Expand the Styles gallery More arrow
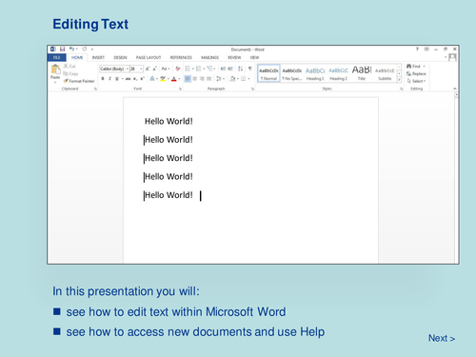Screen dimensions: 476x357 tap(399, 80)
